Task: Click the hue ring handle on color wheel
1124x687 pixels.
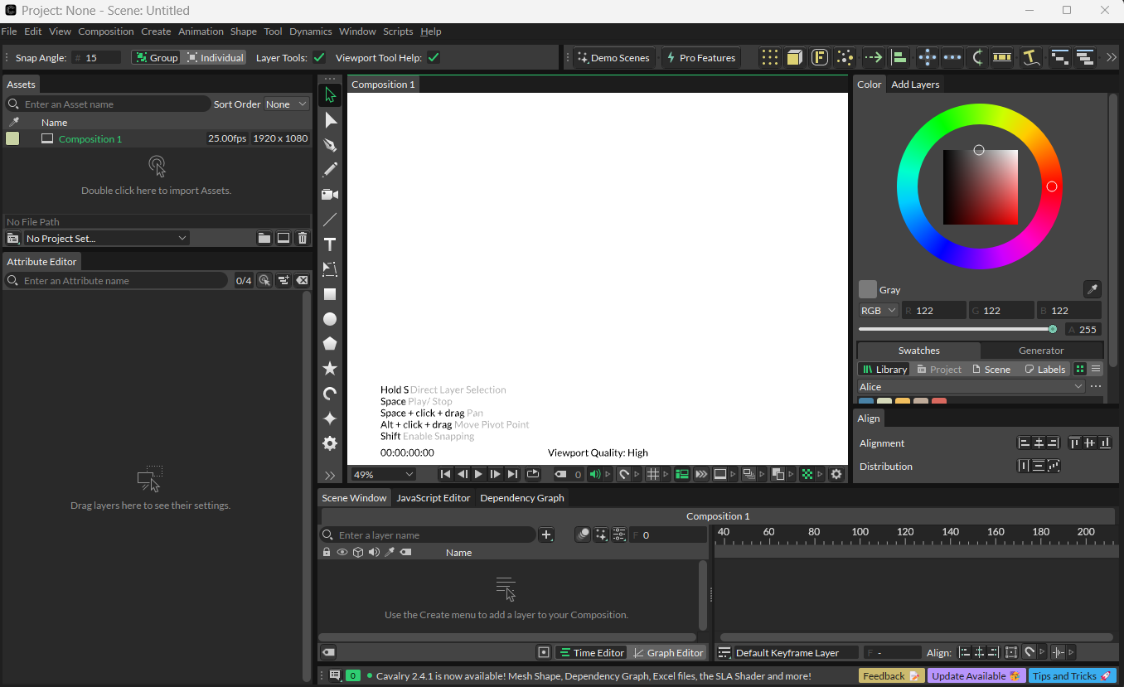Action: click(x=1052, y=186)
